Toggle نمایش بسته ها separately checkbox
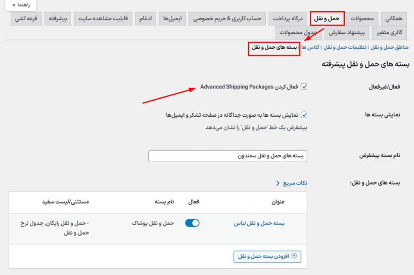This screenshot has width=414, height=275. [304, 115]
